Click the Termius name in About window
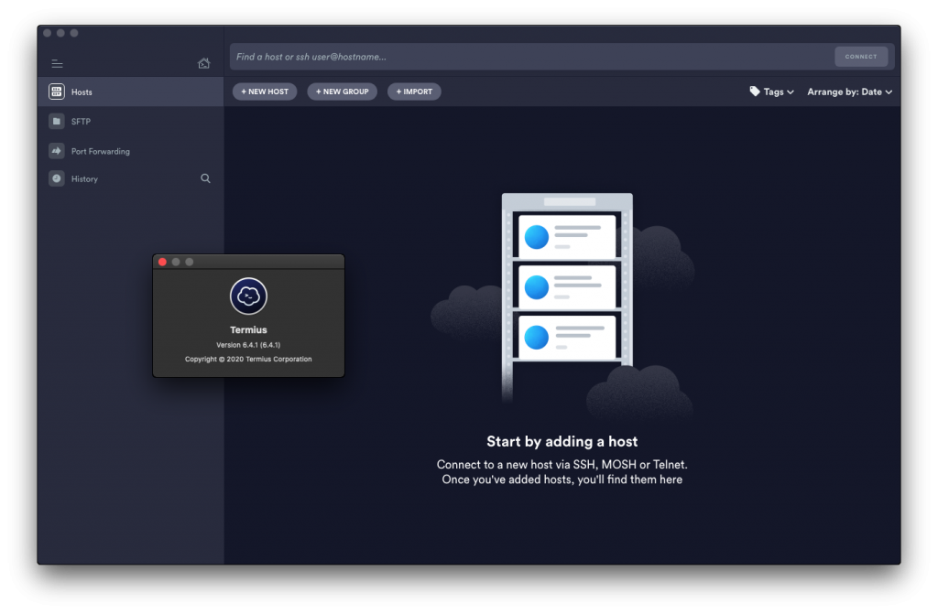Screen dimensions: 938x614 [x=248, y=329]
